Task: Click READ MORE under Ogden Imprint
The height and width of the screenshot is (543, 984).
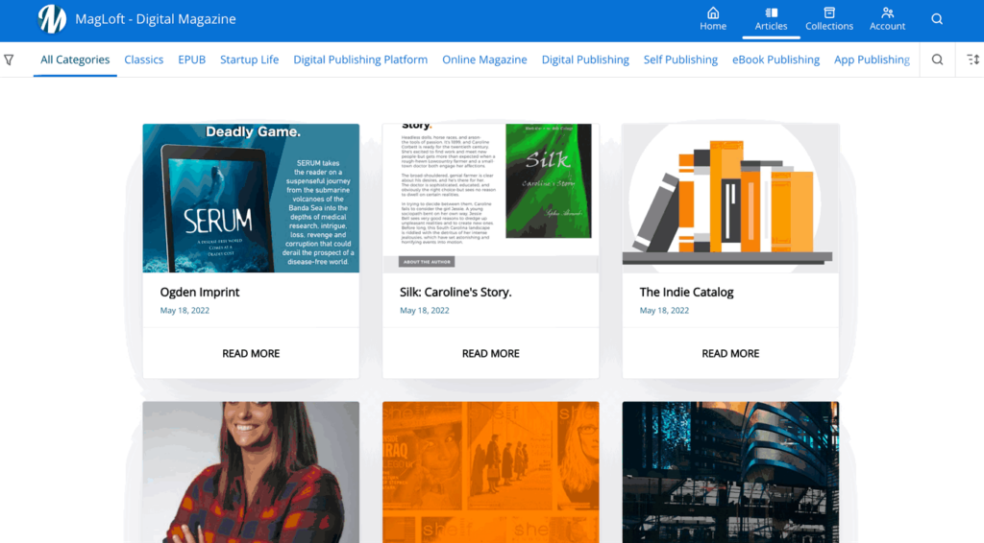Action: [251, 353]
